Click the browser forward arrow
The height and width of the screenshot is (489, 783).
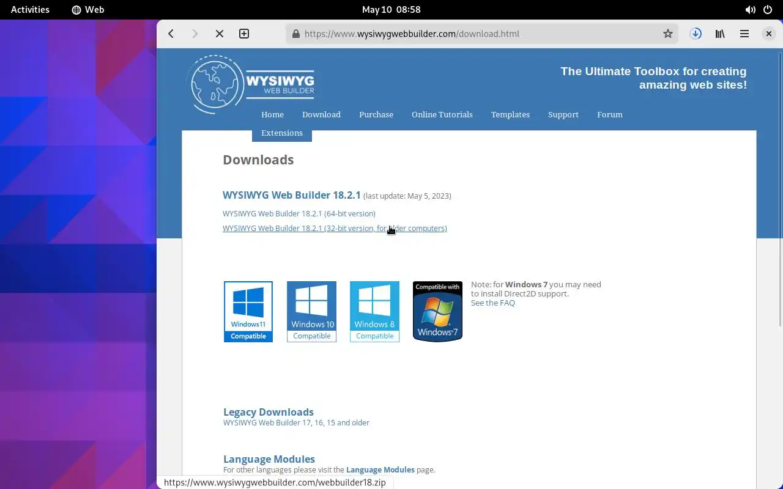pos(195,34)
